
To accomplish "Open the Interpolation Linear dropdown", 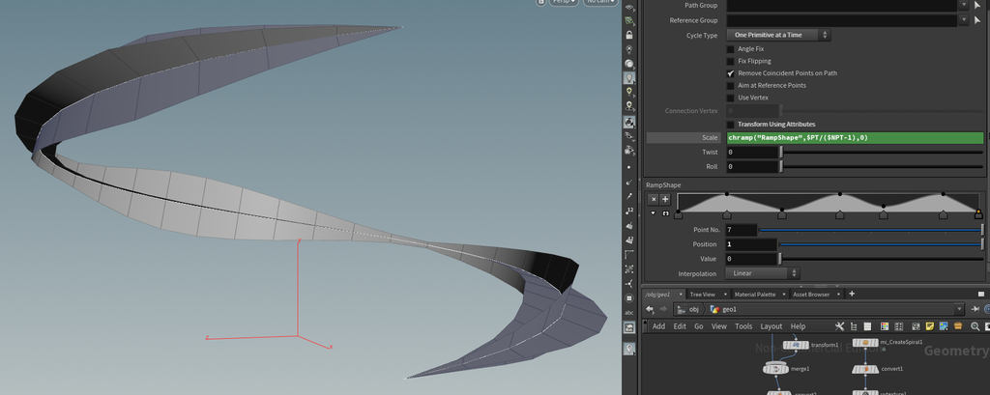I will click(763, 274).
